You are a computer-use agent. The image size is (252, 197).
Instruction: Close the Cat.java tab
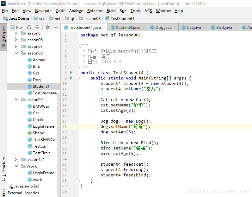[x=204, y=28]
